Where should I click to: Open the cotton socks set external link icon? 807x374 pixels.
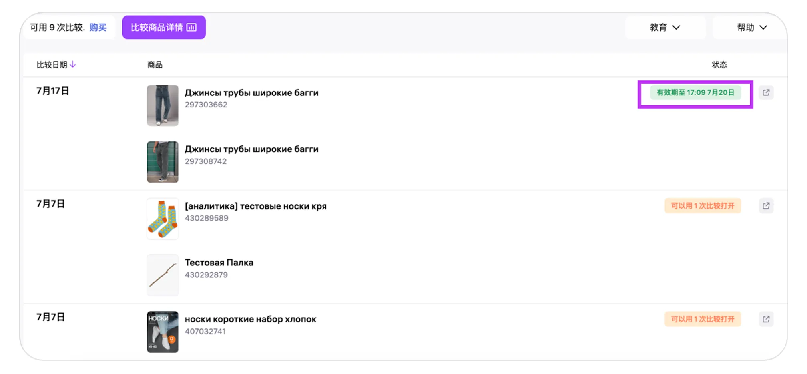click(766, 319)
